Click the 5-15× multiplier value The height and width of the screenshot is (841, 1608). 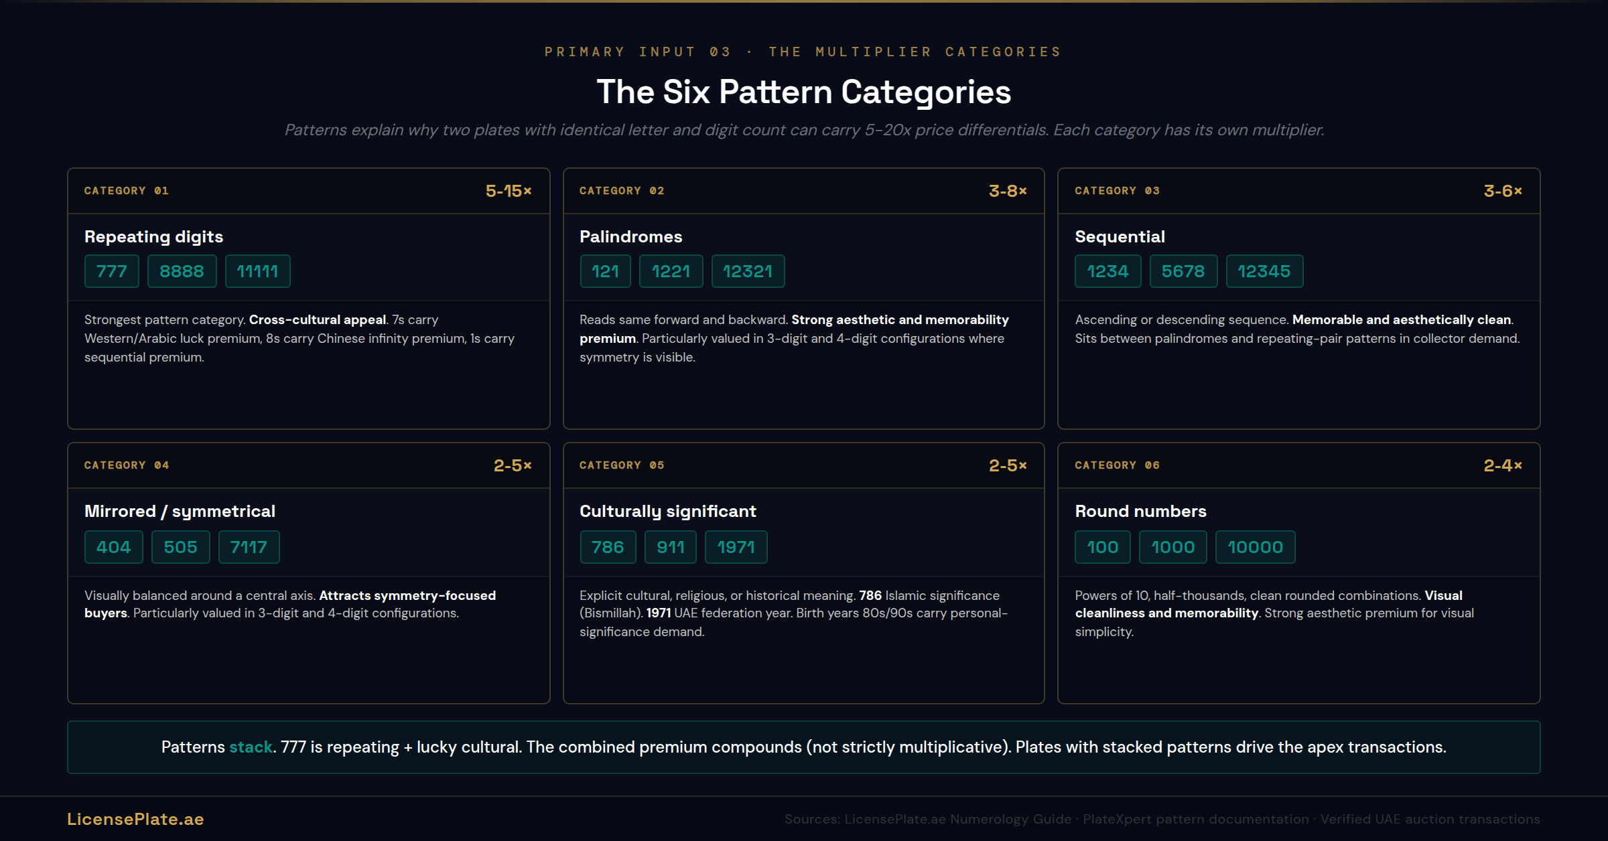point(509,191)
